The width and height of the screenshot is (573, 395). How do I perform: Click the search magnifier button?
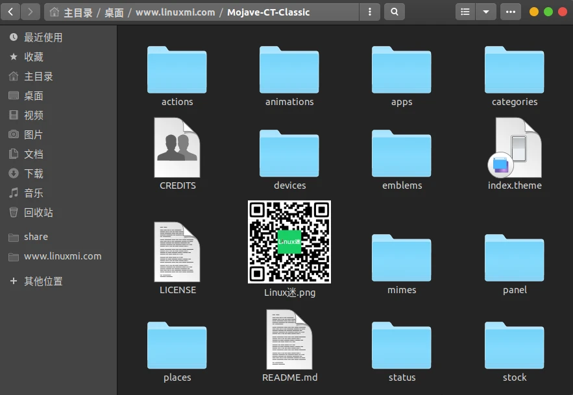point(395,12)
